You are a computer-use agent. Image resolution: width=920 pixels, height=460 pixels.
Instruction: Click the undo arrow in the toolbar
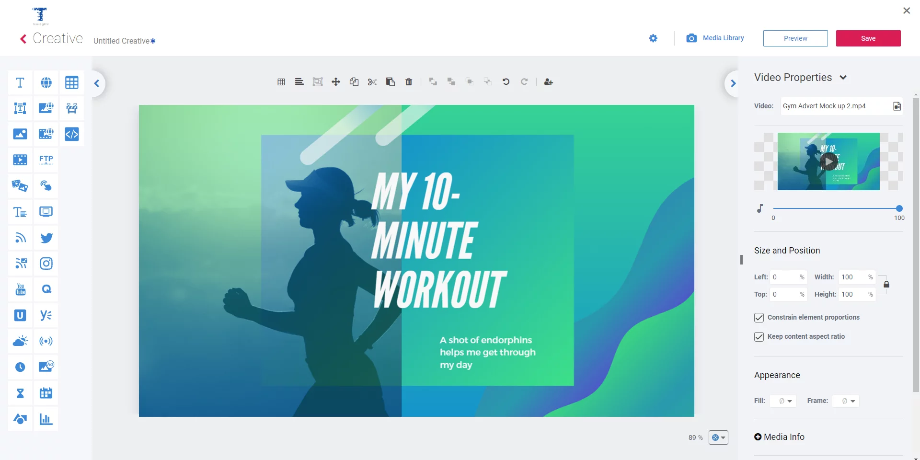(506, 82)
